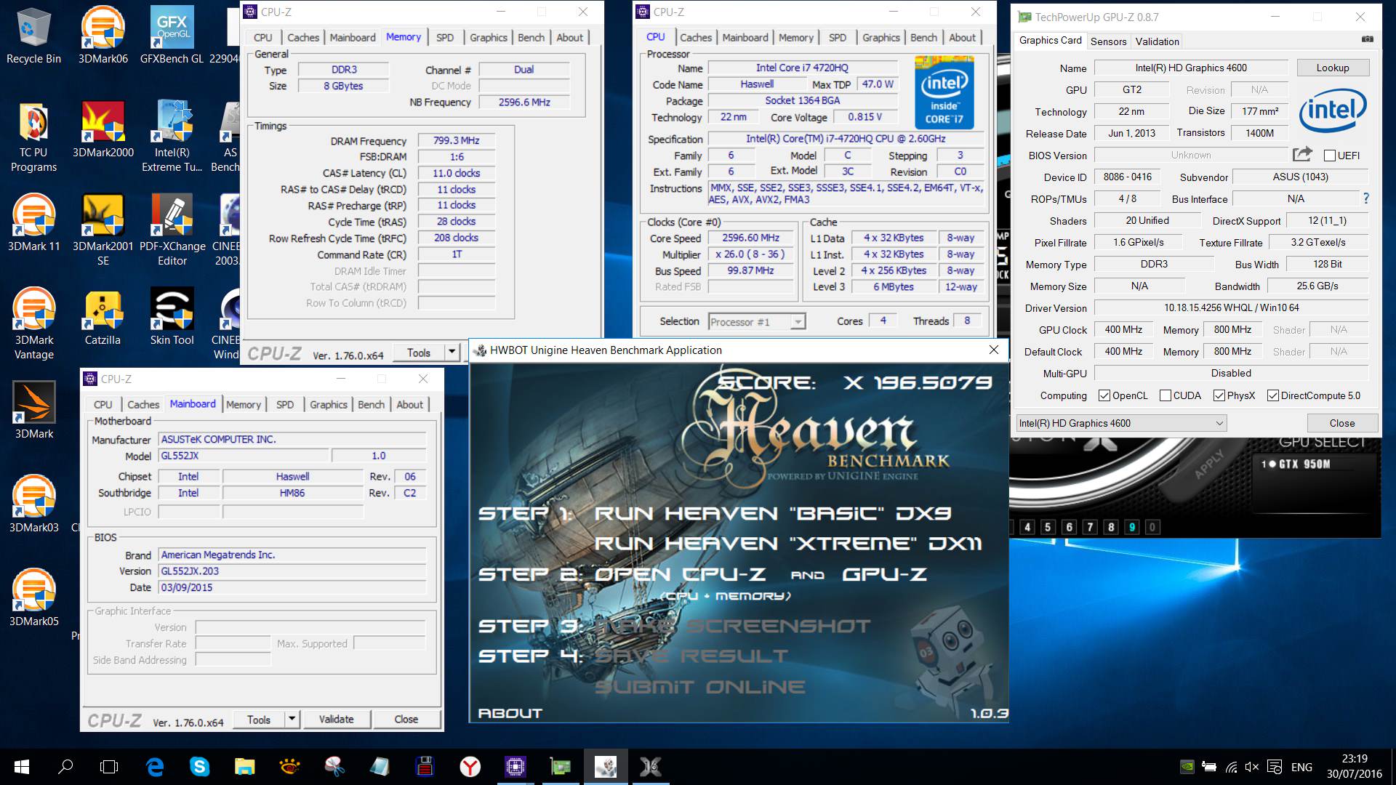Switch to the Sensors tab in GPU-Z
The height and width of the screenshot is (785, 1396).
pyautogui.click(x=1108, y=41)
